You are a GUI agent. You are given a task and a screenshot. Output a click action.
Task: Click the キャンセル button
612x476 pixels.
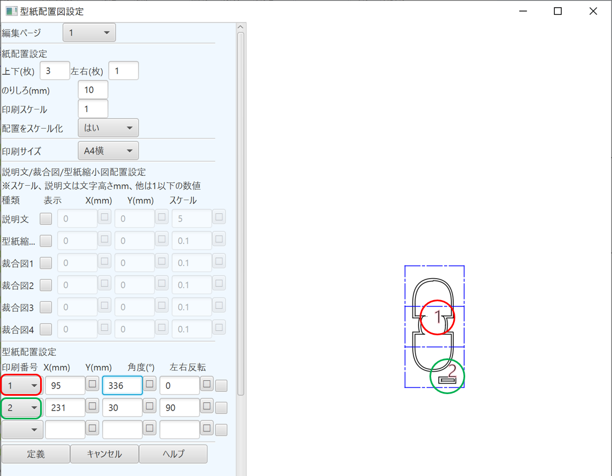point(104,454)
